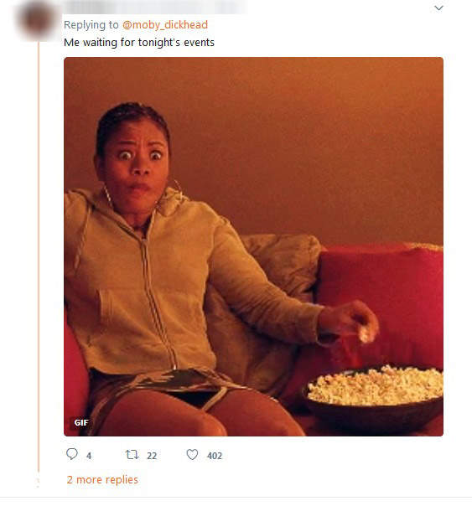Open the tweet via "Me waiting for tonight's events" text
The image size is (472, 506).
pyautogui.click(x=139, y=42)
